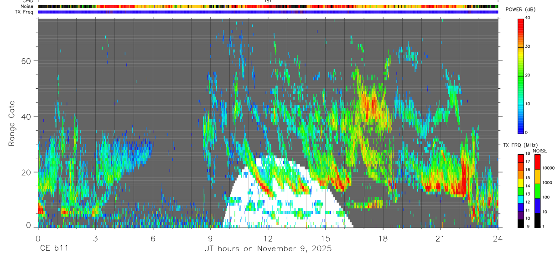
Task: Click the hour 0 tick label on the UT axis
Action: pos(38,239)
